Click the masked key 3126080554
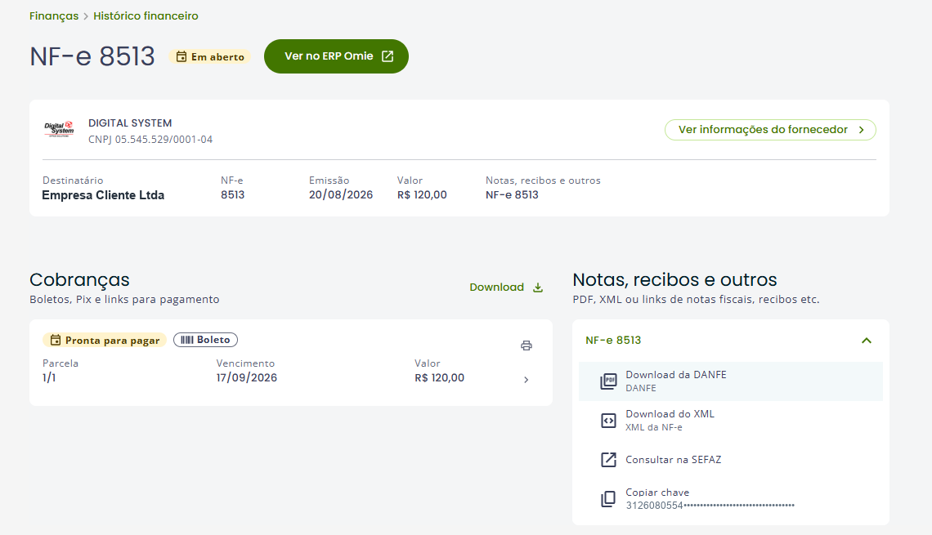Image resolution: width=932 pixels, height=535 pixels. pos(710,506)
